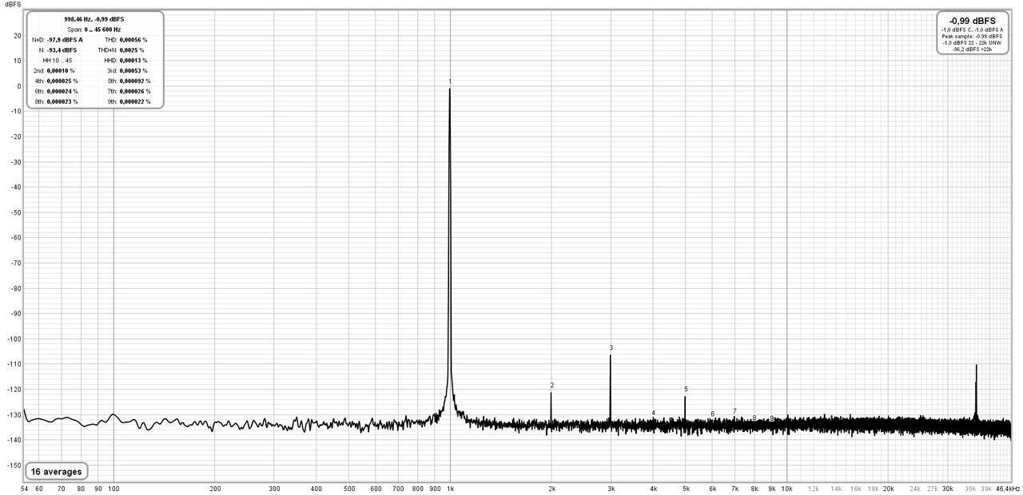Screen dimensions: 1023x495
Task: Click the large '-0,99 dBFS' level reading
Action: pyautogui.click(x=973, y=20)
